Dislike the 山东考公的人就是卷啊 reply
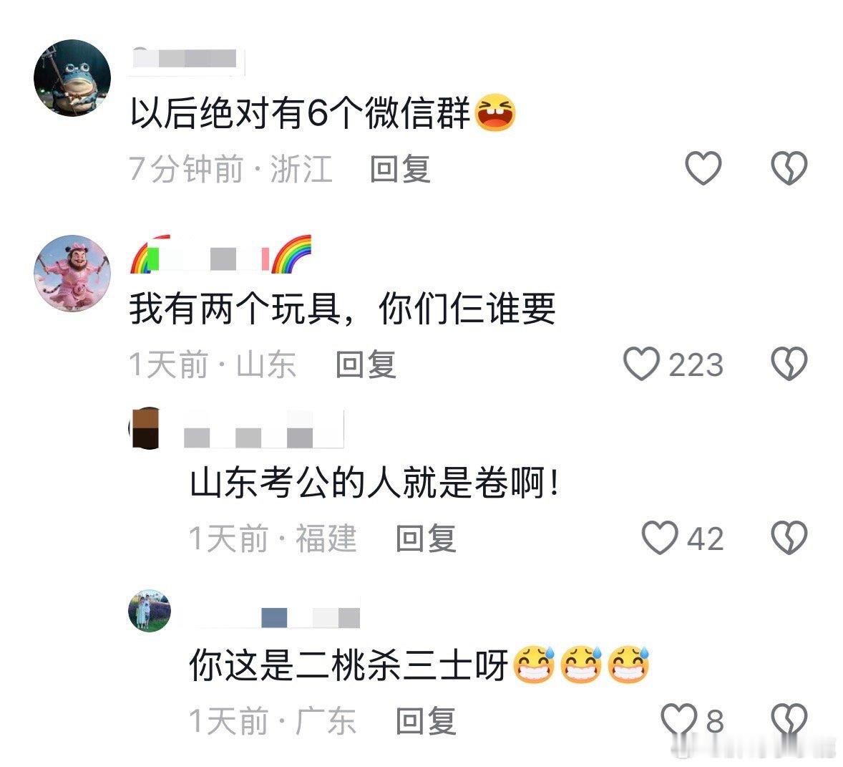843x767 pixels. click(789, 537)
